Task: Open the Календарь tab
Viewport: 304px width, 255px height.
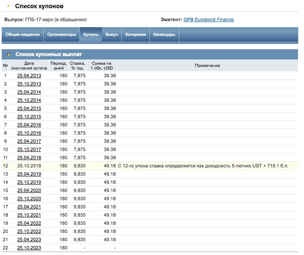Action: pos(164,35)
